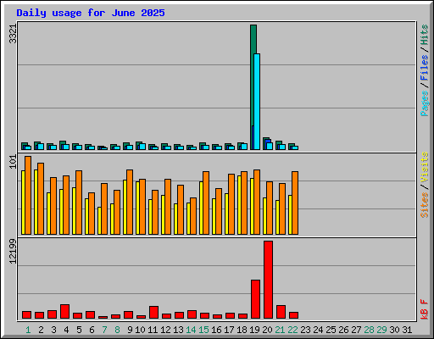Select the cyan pages bar for day 19

pyautogui.click(x=257, y=102)
